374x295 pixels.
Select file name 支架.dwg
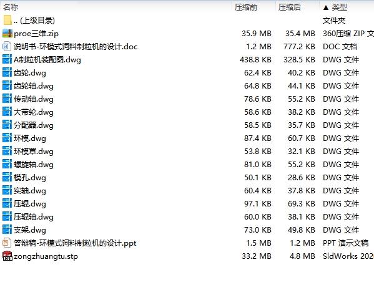pos(30,230)
